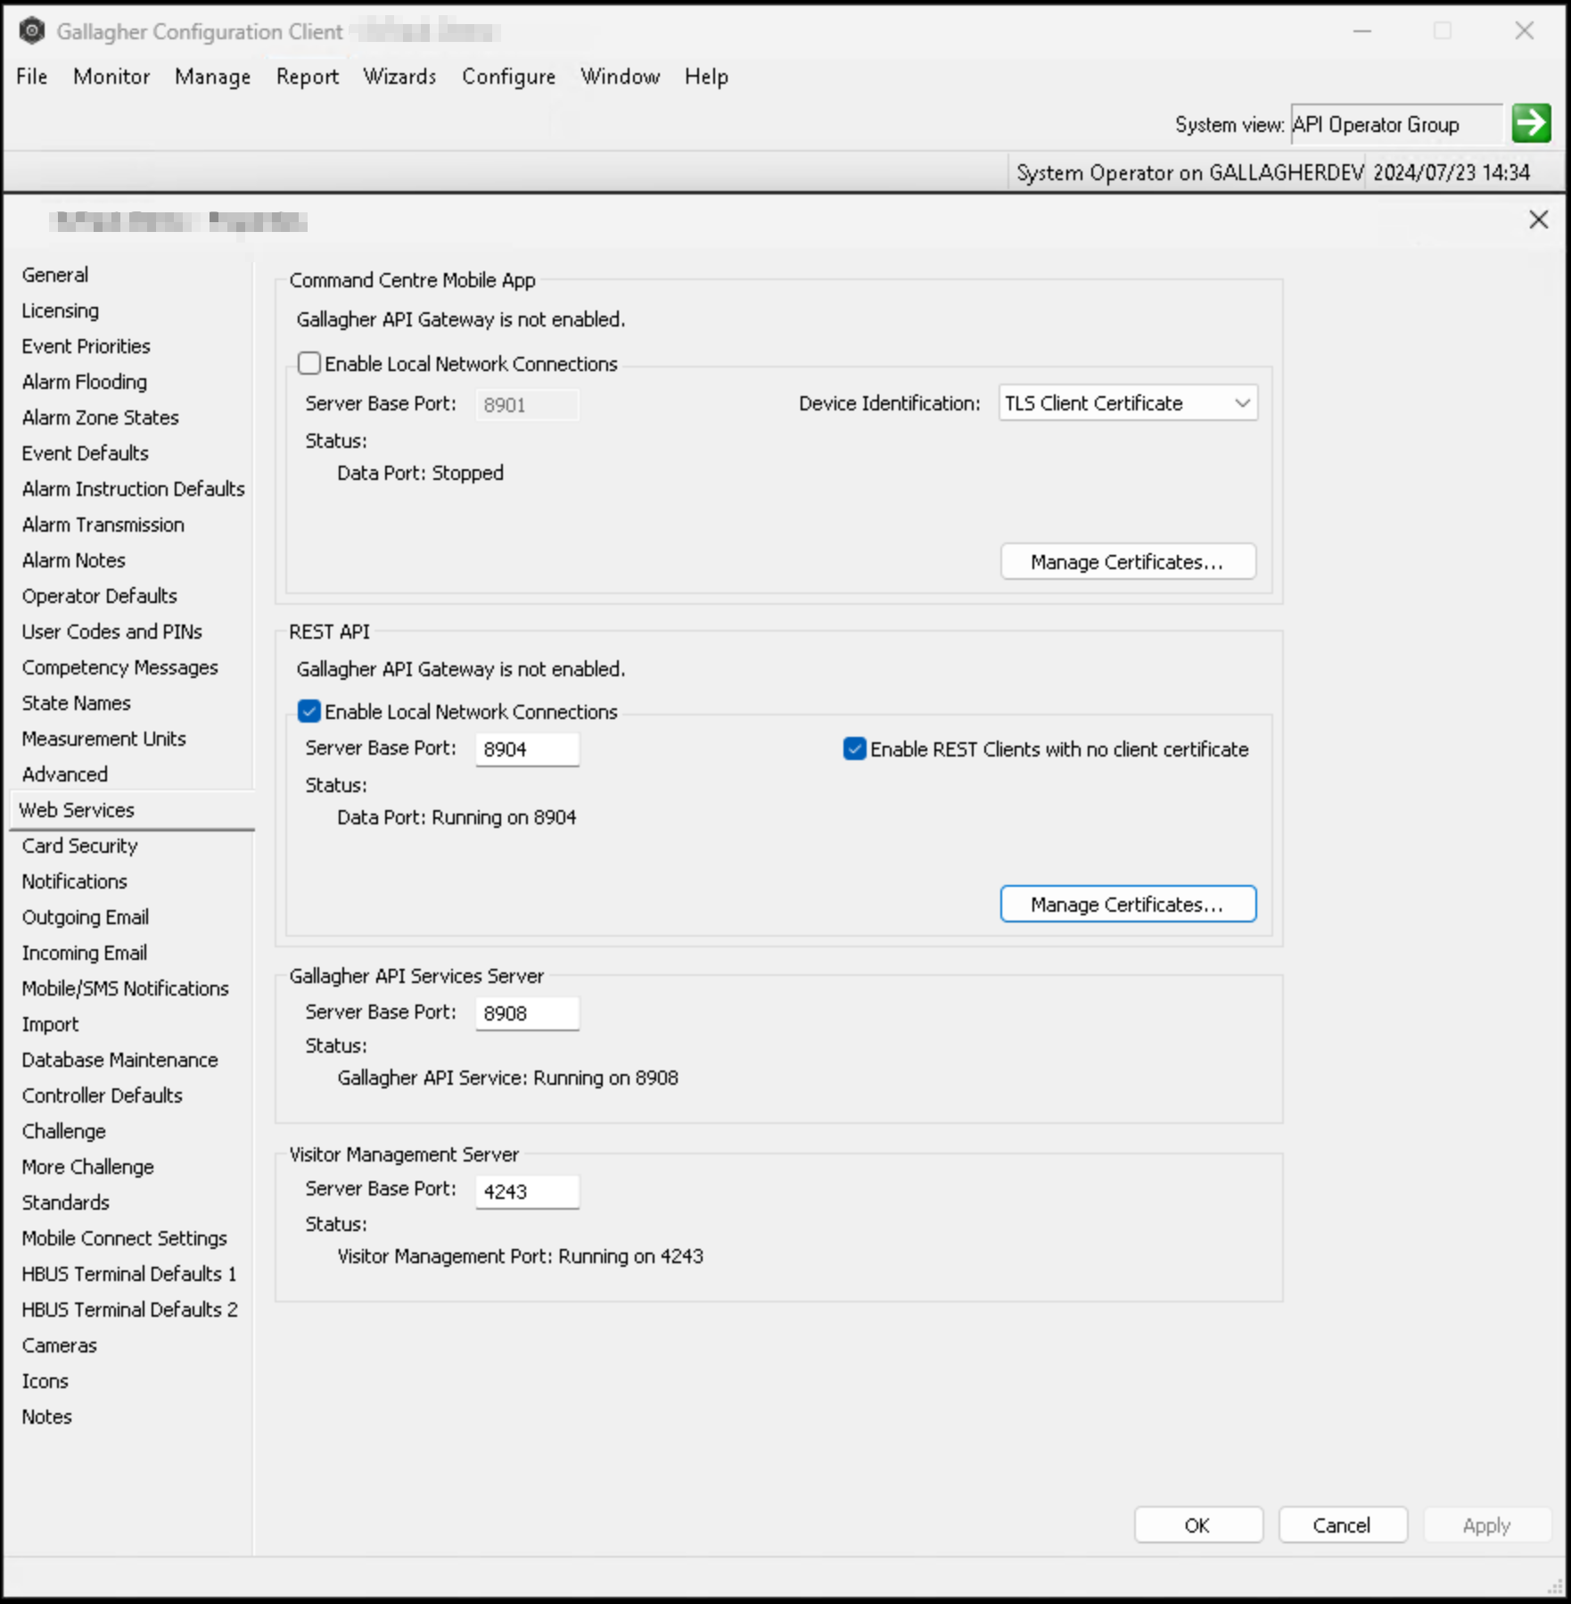The width and height of the screenshot is (1571, 1604).
Task: Uncheck REST API Enable Local Network Connections
Action: click(309, 711)
